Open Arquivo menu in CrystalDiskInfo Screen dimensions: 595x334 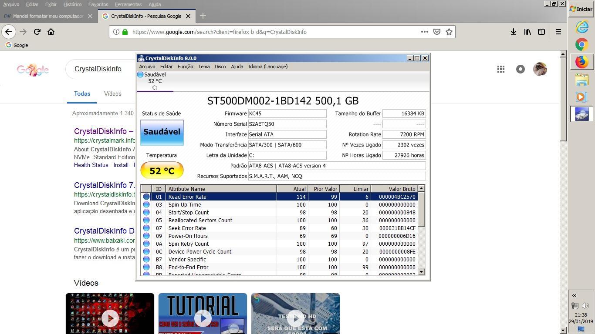pyautogui.click(x=147, y=67)
